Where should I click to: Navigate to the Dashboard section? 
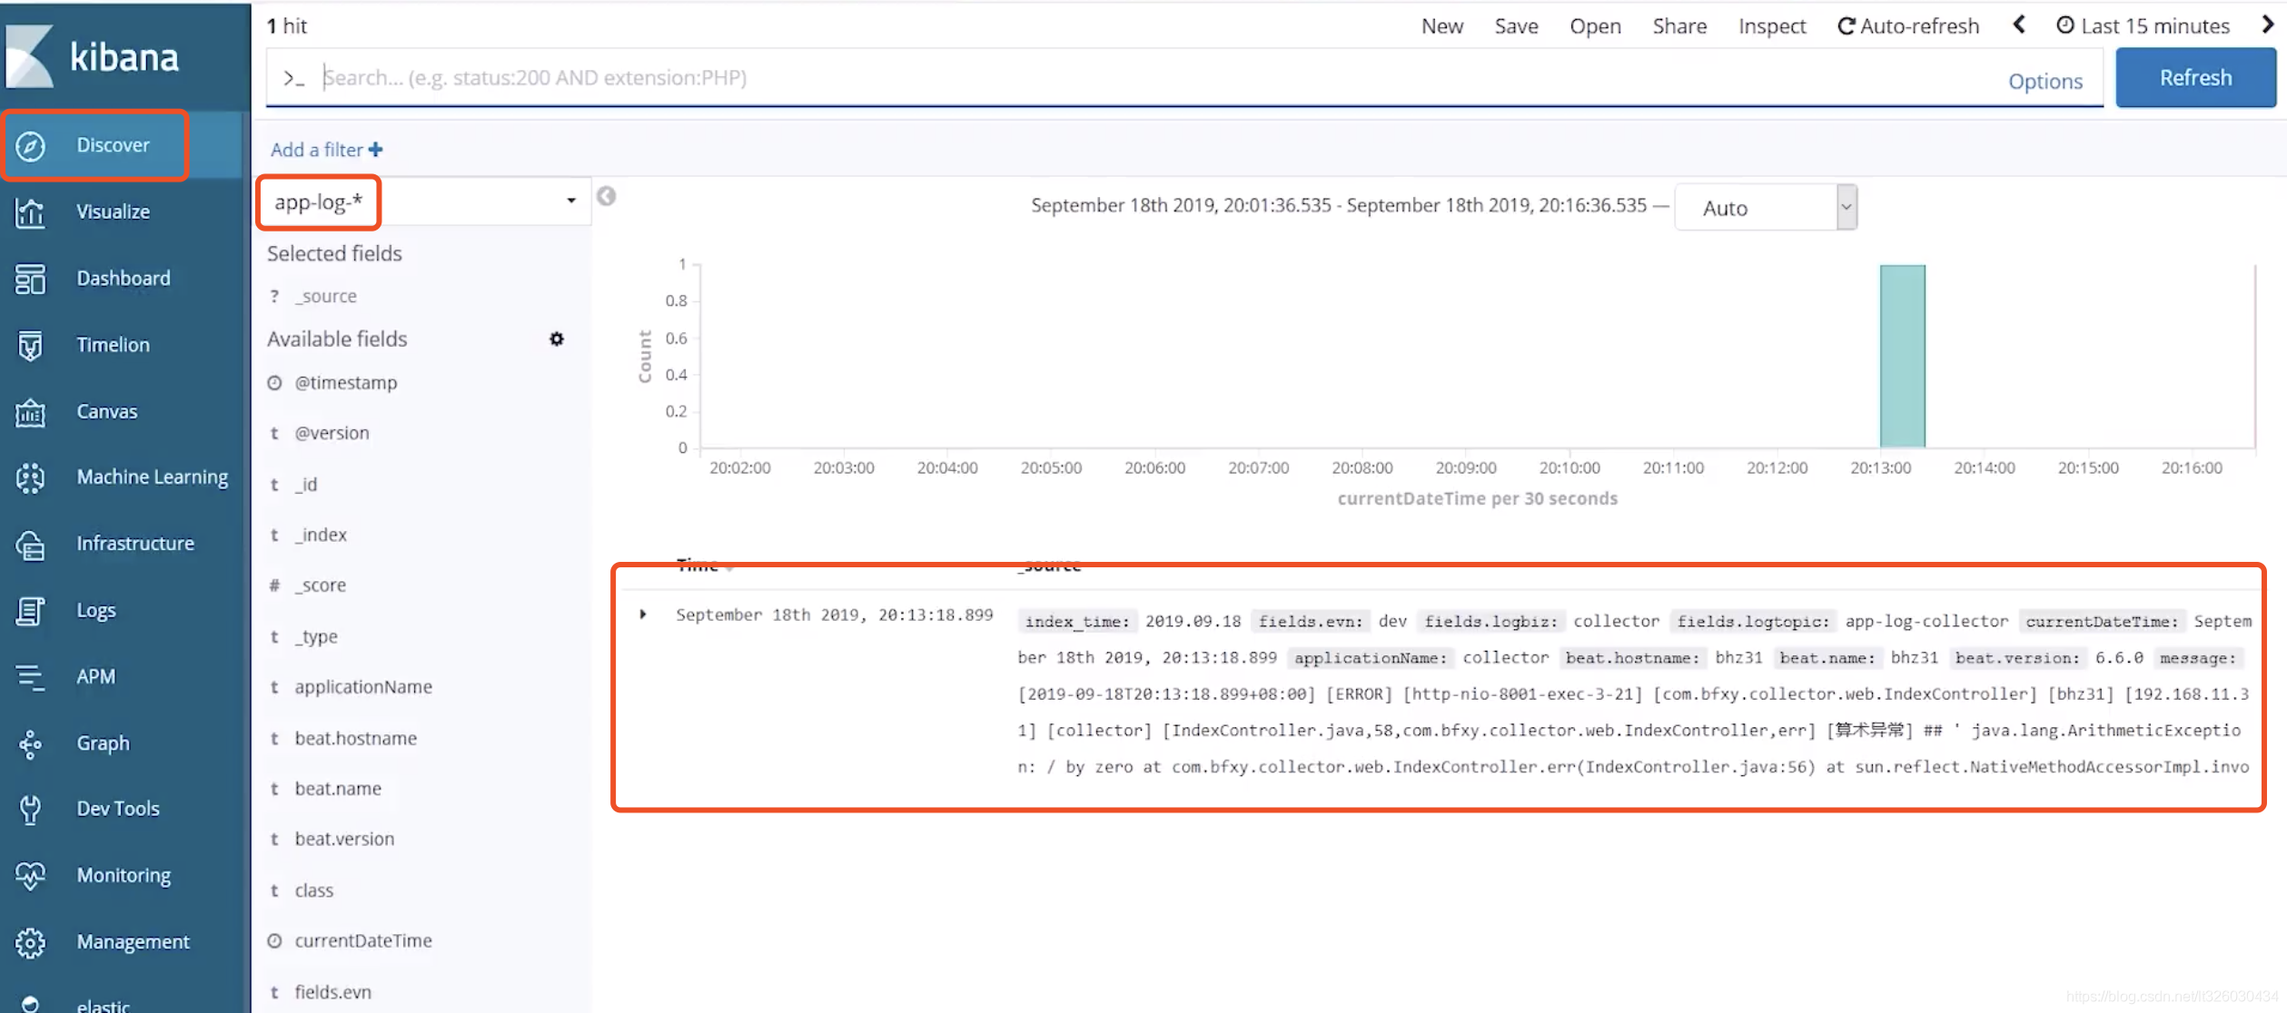click(124, 277)
